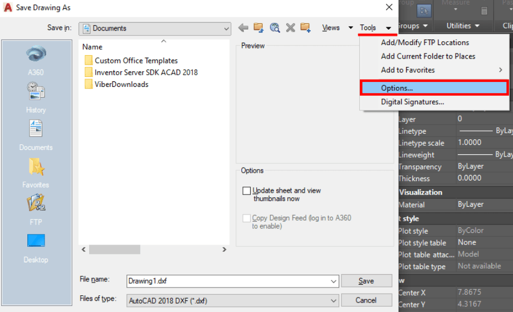The image size is (513, 312).
Task: Select Options... in Tools menu
Action: (434, 88)
